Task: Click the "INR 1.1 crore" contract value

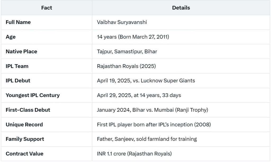Action: pyautogui.click(x=134, y=154)
